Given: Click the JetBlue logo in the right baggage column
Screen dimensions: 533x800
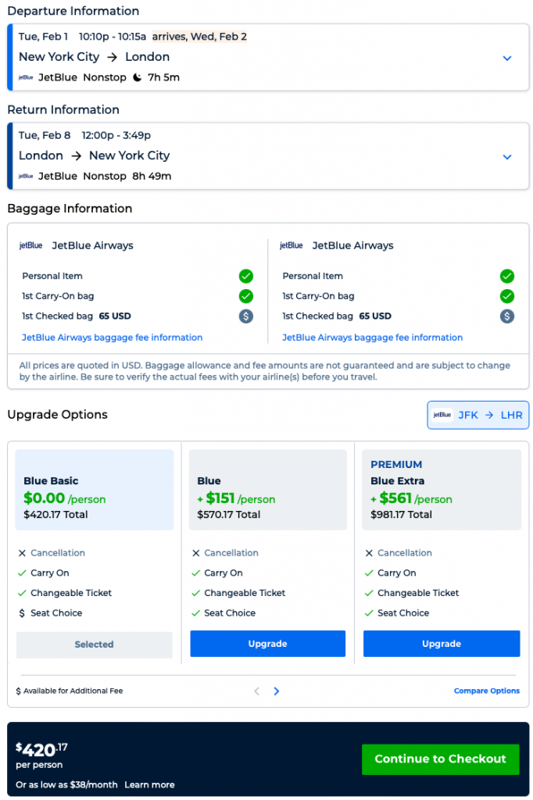Looking at the screenshot, I should click(x=292, y=245).
